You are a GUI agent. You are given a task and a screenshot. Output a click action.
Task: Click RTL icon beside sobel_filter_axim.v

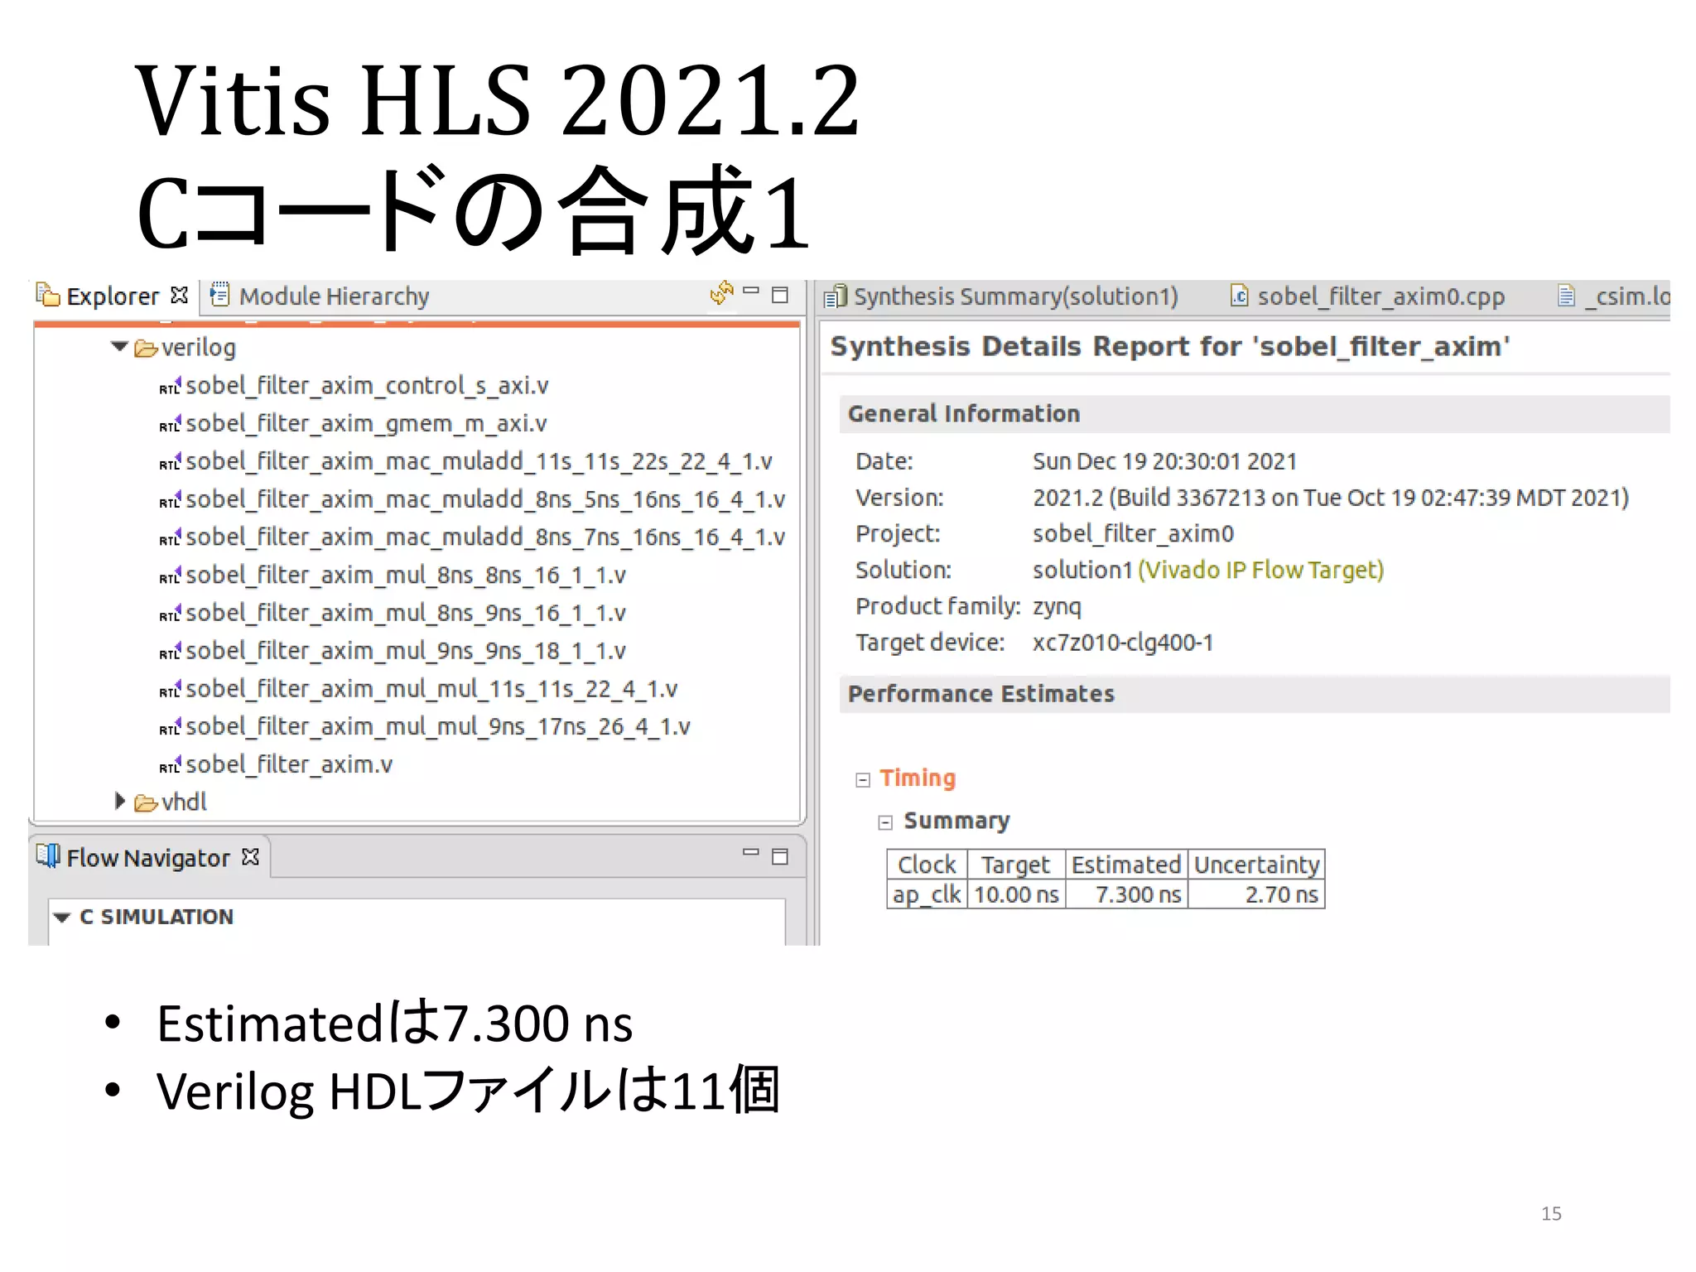coord(170,766)
